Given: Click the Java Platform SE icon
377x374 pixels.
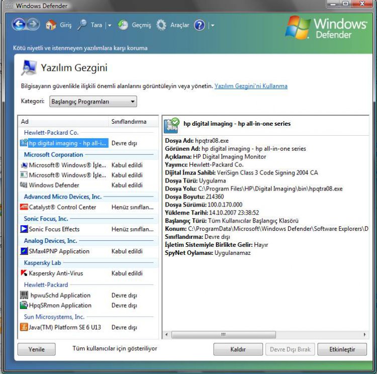Looking at the screenshot, I should tap(24, 327).
